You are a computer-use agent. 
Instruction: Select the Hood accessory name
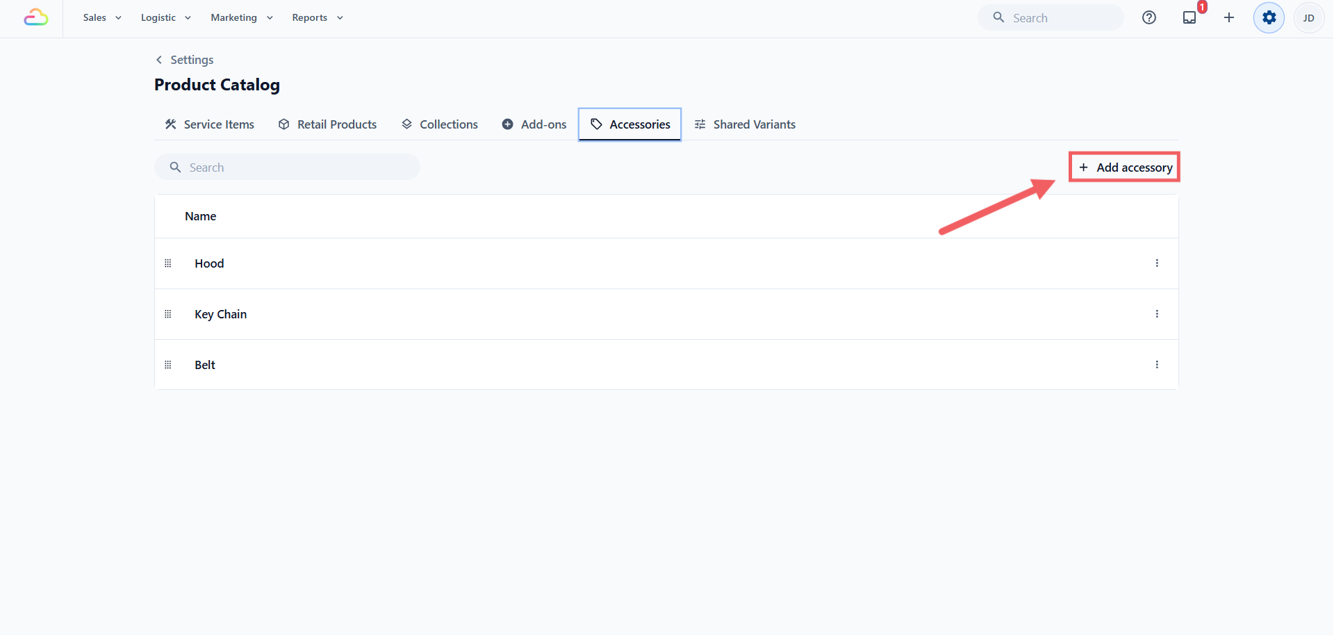(209, 263)
